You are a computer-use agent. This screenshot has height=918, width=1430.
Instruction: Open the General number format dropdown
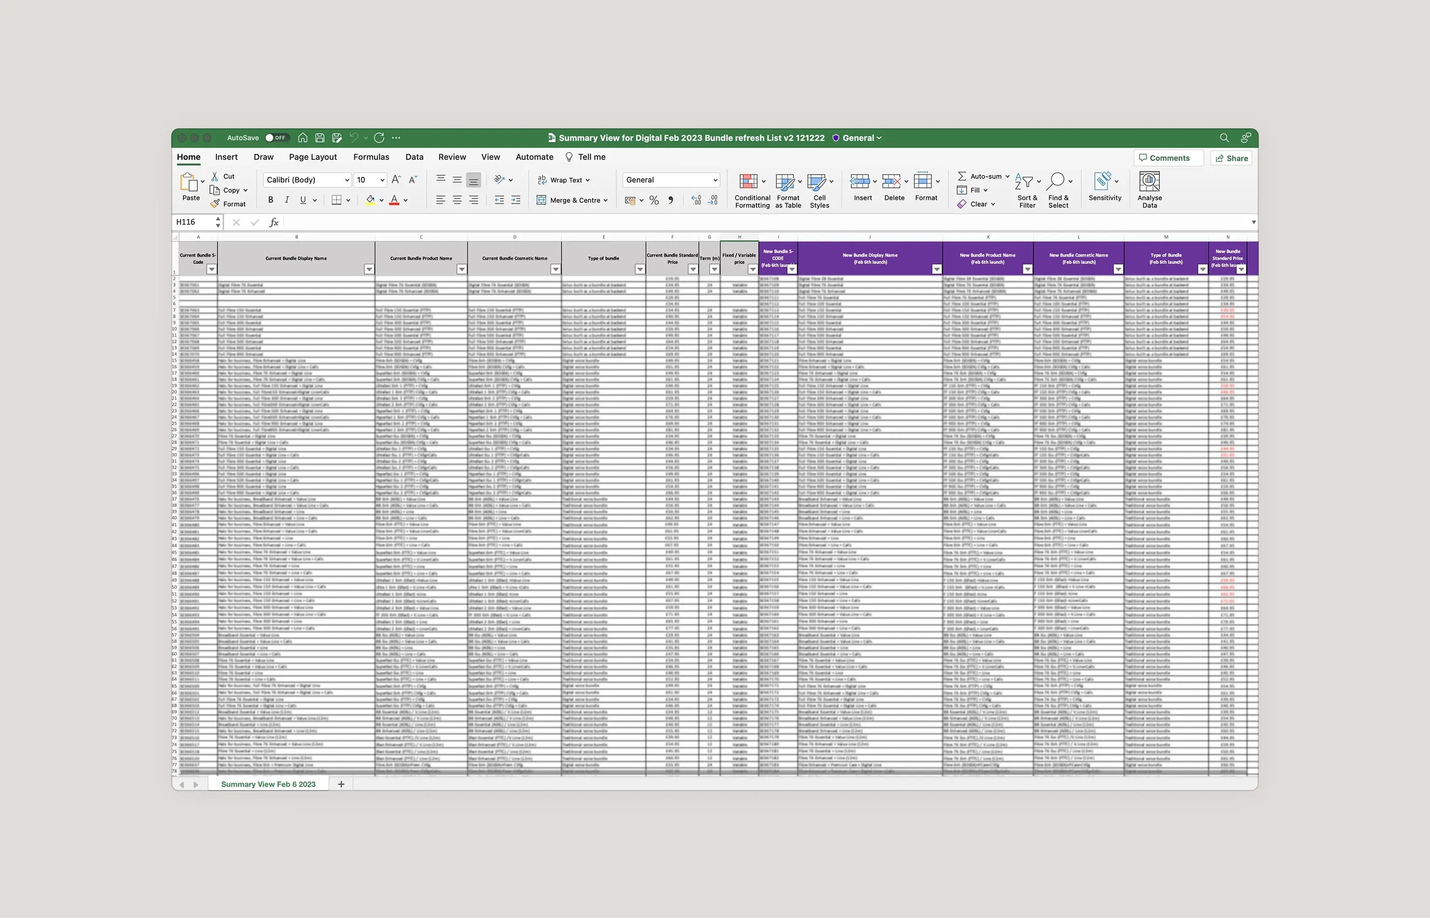pos(671,180)
